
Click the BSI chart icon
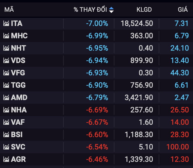point(6,135)
